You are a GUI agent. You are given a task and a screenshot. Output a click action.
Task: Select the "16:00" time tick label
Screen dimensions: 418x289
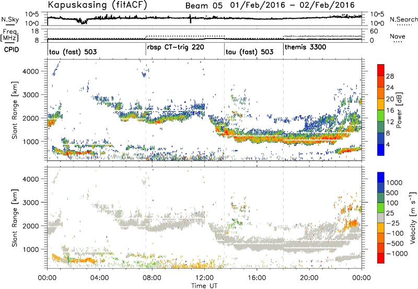257,278
